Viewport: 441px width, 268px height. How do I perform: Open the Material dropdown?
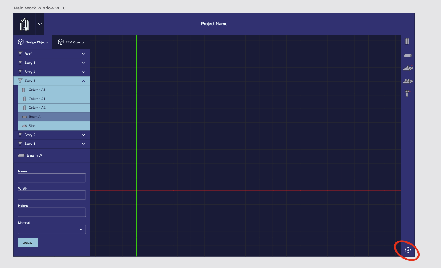52,229
